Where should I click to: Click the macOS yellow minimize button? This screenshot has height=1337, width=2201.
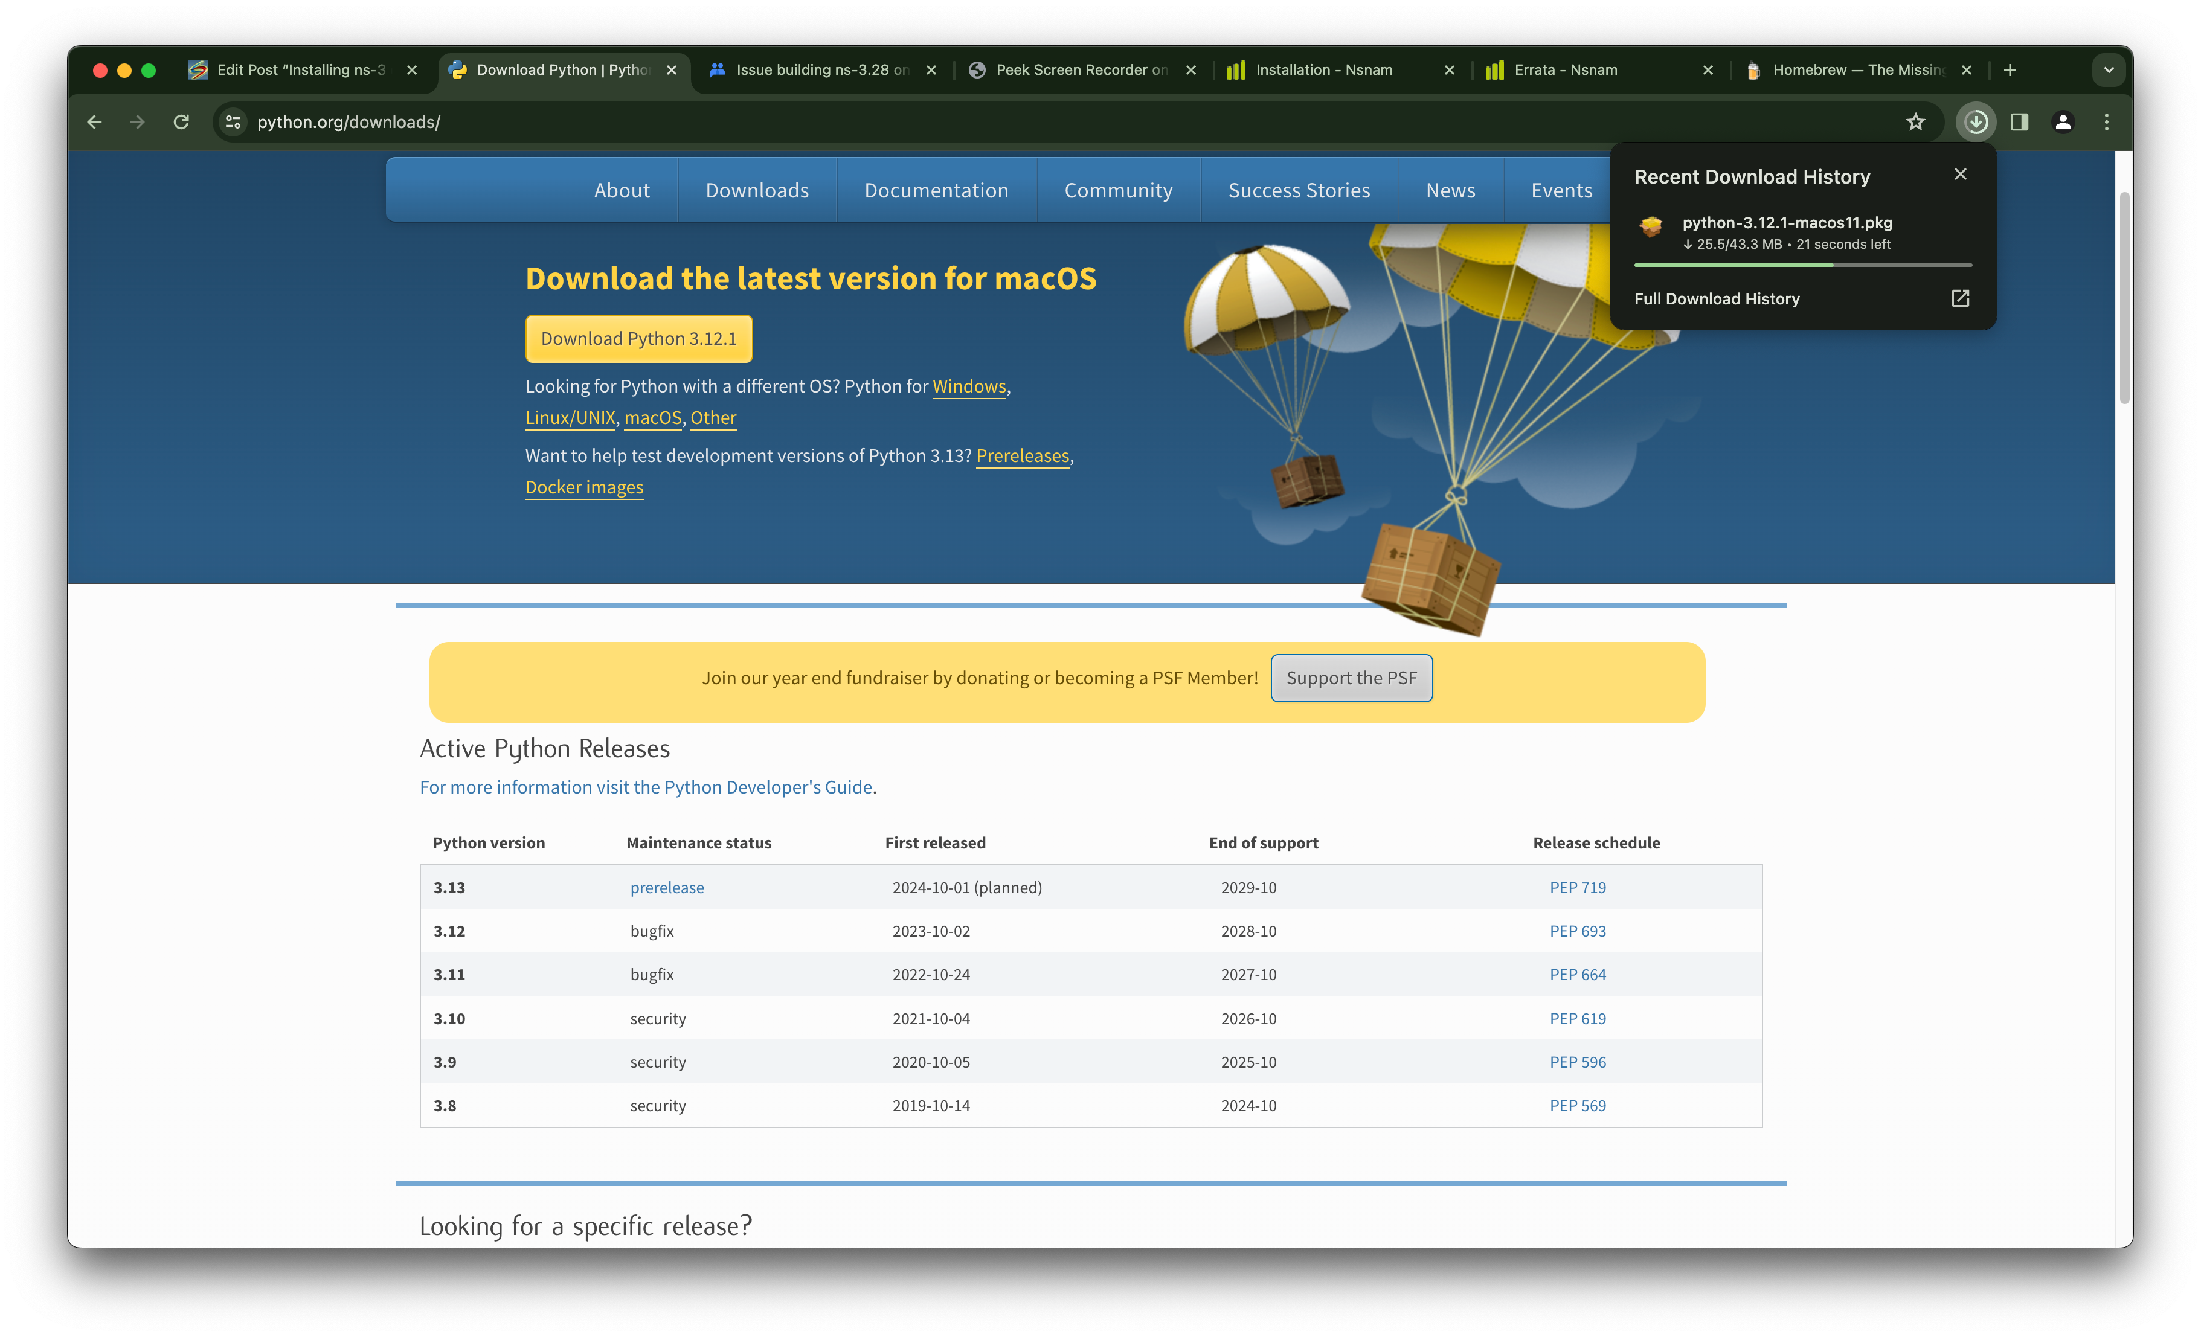[x=124, y=69]
